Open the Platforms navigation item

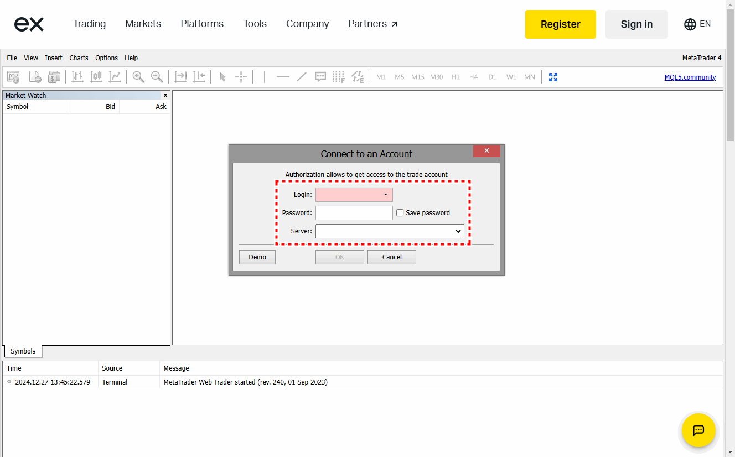coord(202,24)
